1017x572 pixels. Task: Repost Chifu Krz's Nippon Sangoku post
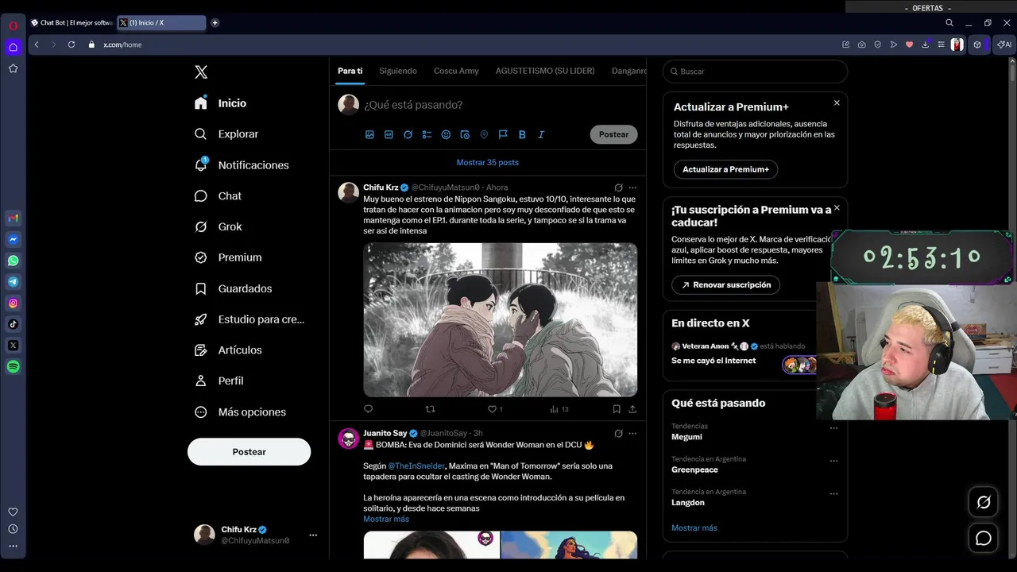[x=430, y=409]
